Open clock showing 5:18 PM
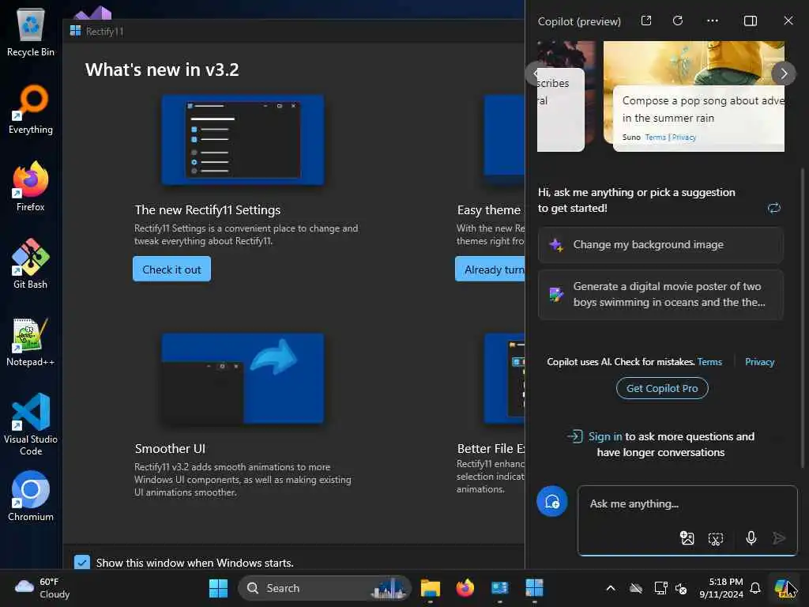Viewport: 809px width, 607px height. pyautogui.click(x=721, y=588)
